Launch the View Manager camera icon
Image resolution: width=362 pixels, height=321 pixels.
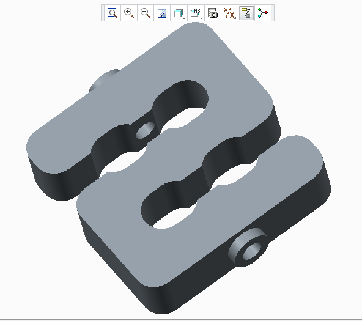click(213, 13)
